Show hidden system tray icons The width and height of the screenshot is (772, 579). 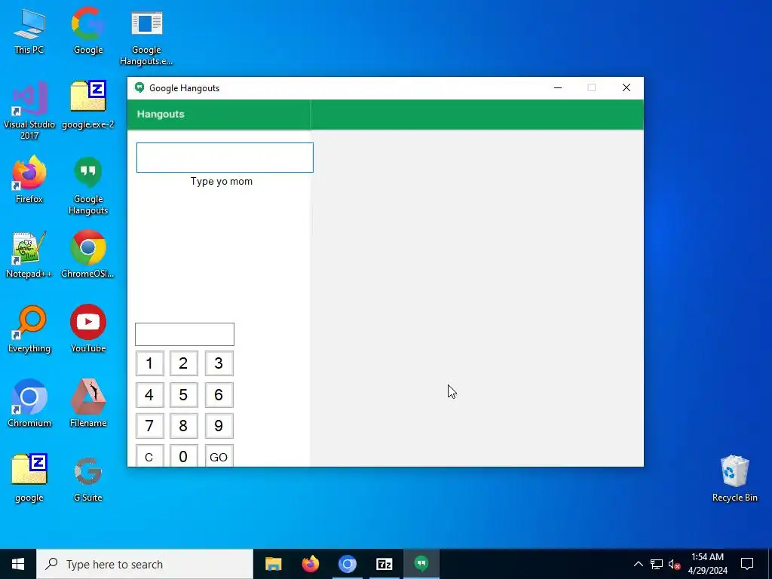coord(638,564)
